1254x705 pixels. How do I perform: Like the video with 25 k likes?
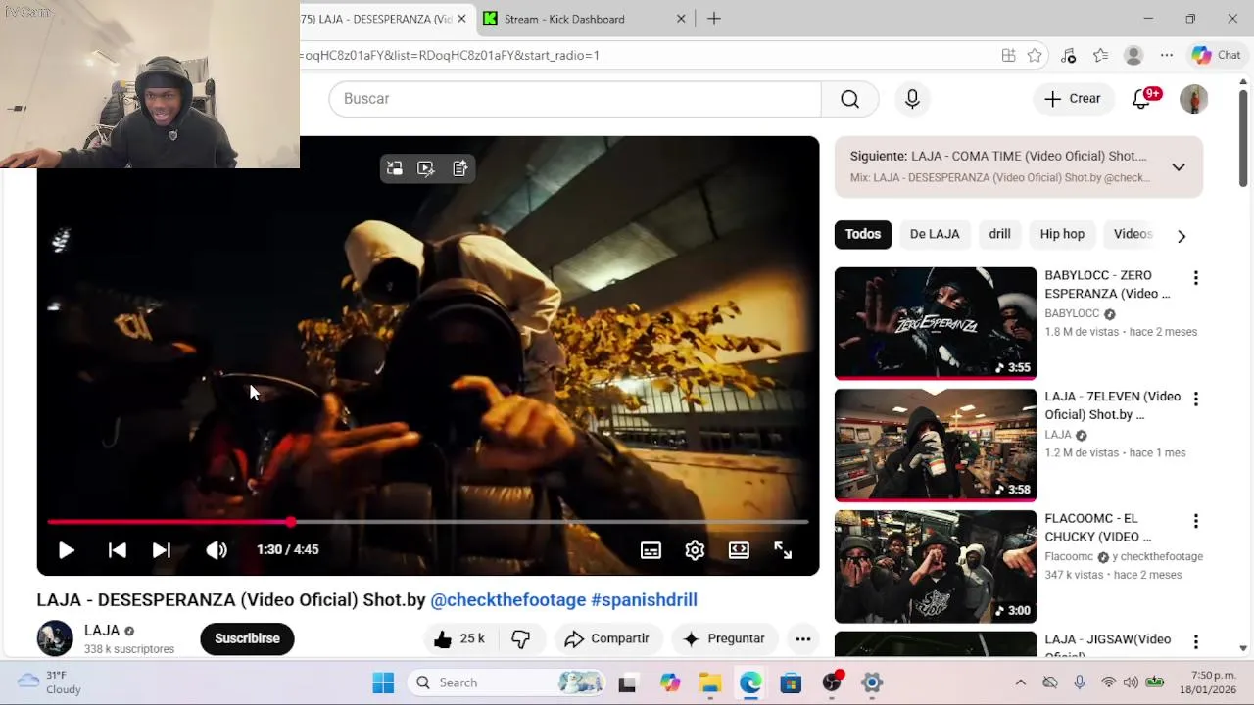pyautogui.click(x=460, y=638)
